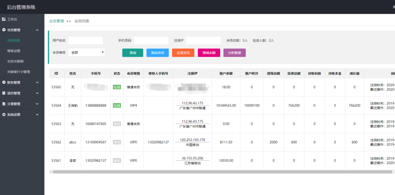Click the 系统设置 gear icon
The height and width of the screenshot is (195, 395).
click(4, 114)
